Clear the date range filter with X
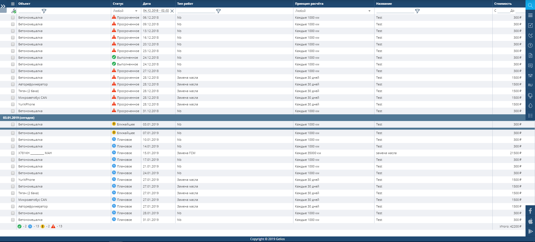The height and width of the screenshot is (242, 535). [172, 11]
